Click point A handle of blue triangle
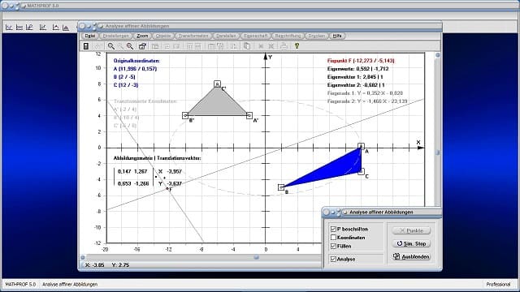Image resolution: width=520 pixels, height=292 pixels. (361, 146)
